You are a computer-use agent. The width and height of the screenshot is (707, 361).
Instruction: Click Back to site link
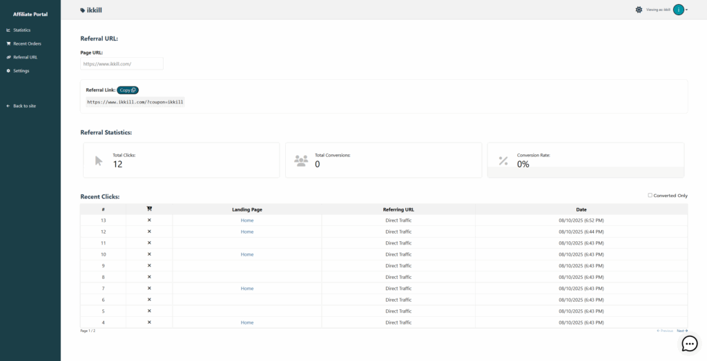click(24, 106)
